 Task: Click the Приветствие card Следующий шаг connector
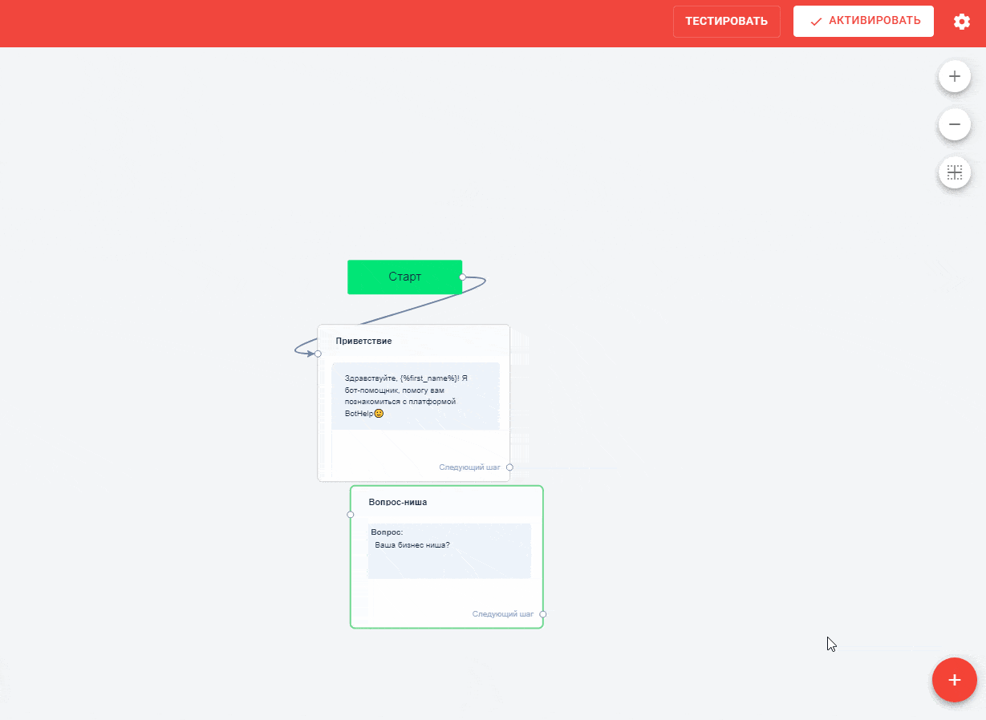[509, 467]
